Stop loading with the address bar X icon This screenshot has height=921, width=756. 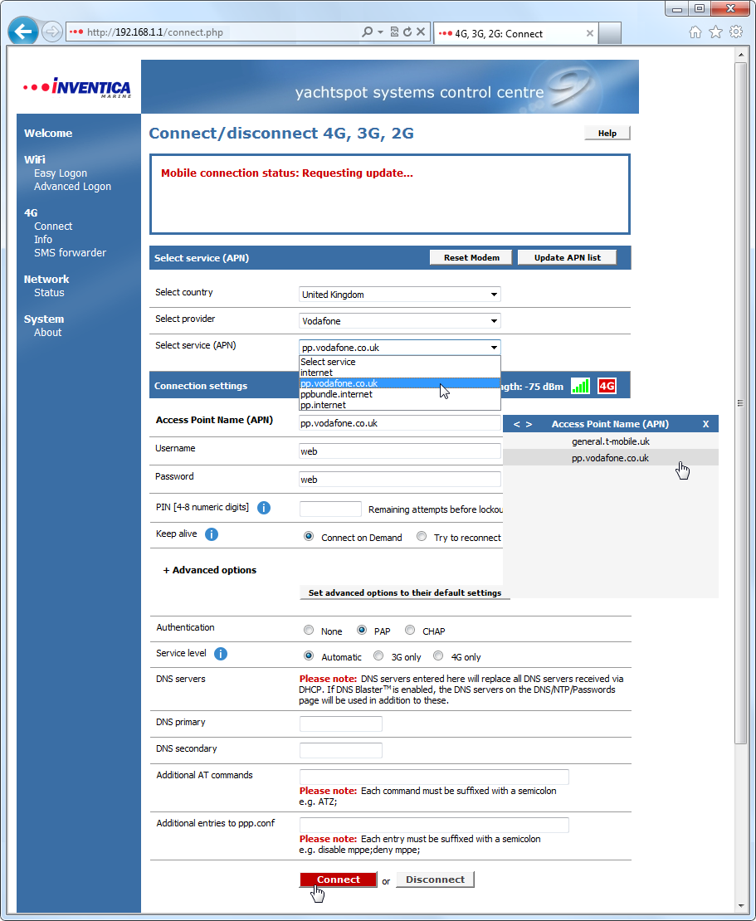click(421, 32)
